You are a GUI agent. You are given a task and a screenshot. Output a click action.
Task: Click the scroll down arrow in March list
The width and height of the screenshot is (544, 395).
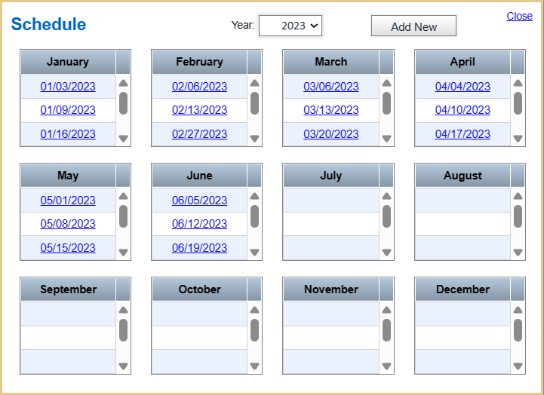386,138
